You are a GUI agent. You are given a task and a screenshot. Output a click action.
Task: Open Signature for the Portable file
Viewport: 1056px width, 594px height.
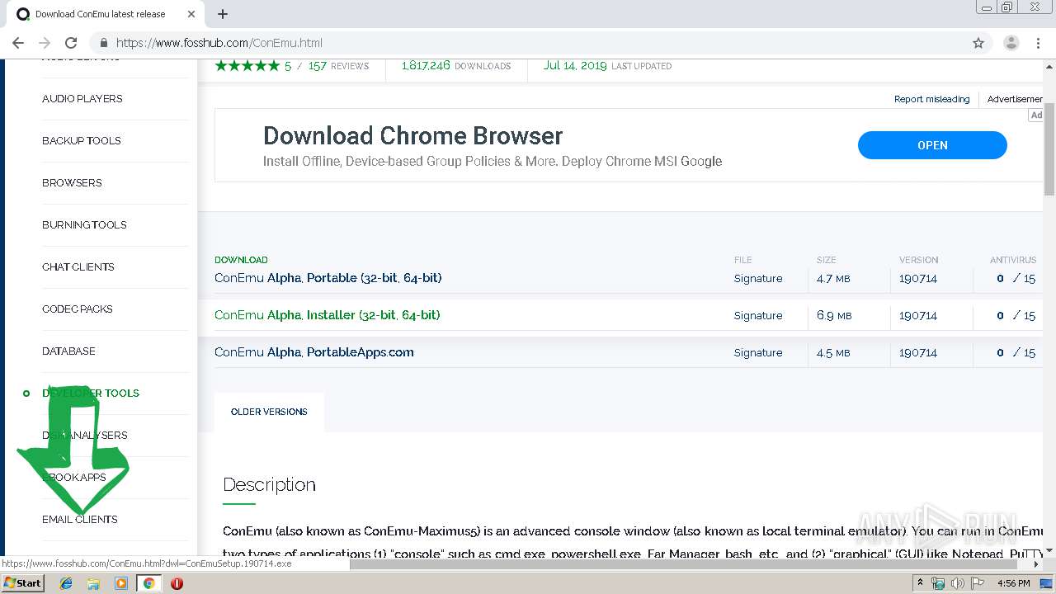757,278
